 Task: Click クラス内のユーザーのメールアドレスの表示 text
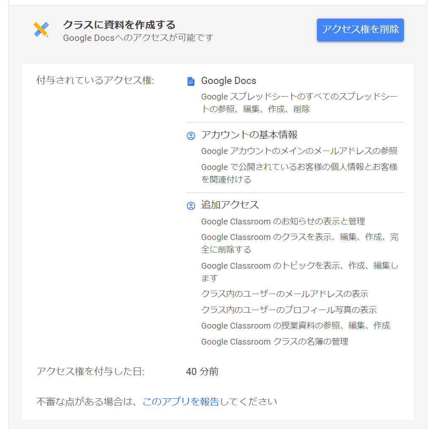tap(284, 294)
